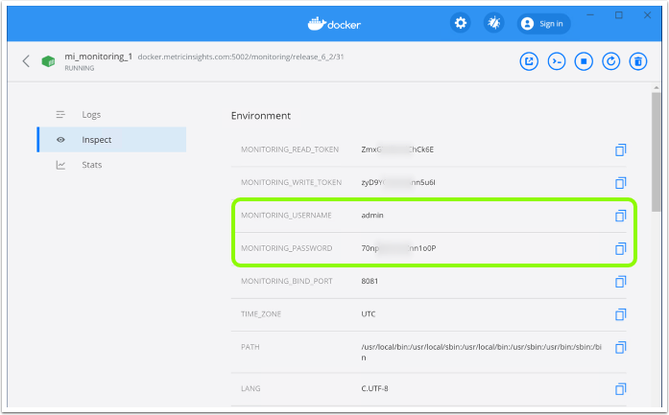Open container in browser icon
Image resolution: width=669 pixels, height=415 pixels.
(529, 61)
